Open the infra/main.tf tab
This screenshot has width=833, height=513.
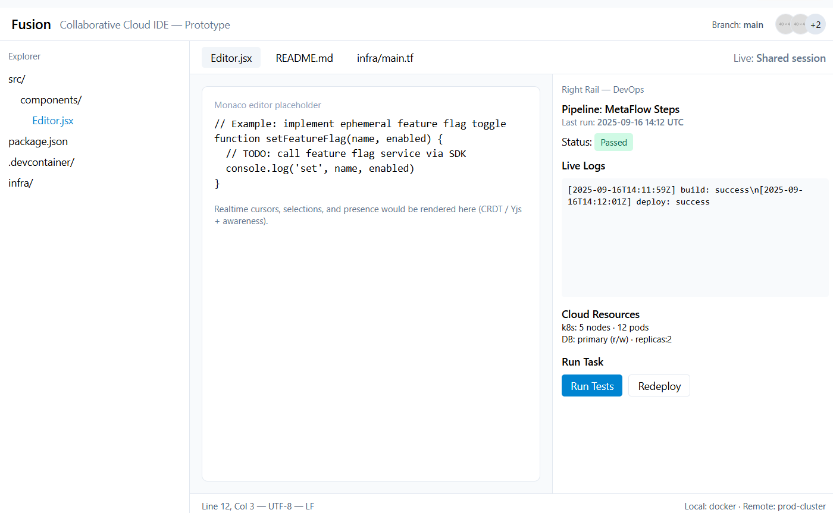(385, 58)
